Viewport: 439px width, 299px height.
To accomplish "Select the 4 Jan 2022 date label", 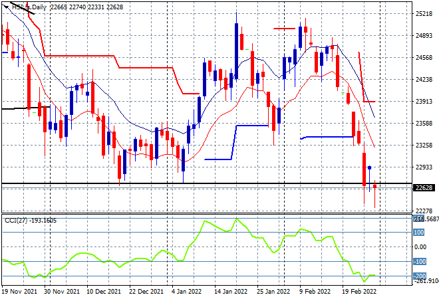I will 186,292.
